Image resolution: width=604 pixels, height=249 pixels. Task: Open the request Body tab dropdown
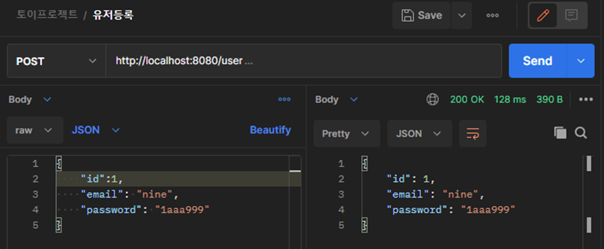[x=30, y=99]
